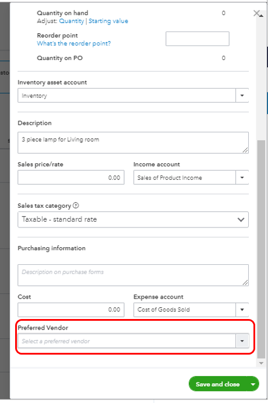Click the Save and close button
This screenshot has height=403, width=268.
point(218,384)
